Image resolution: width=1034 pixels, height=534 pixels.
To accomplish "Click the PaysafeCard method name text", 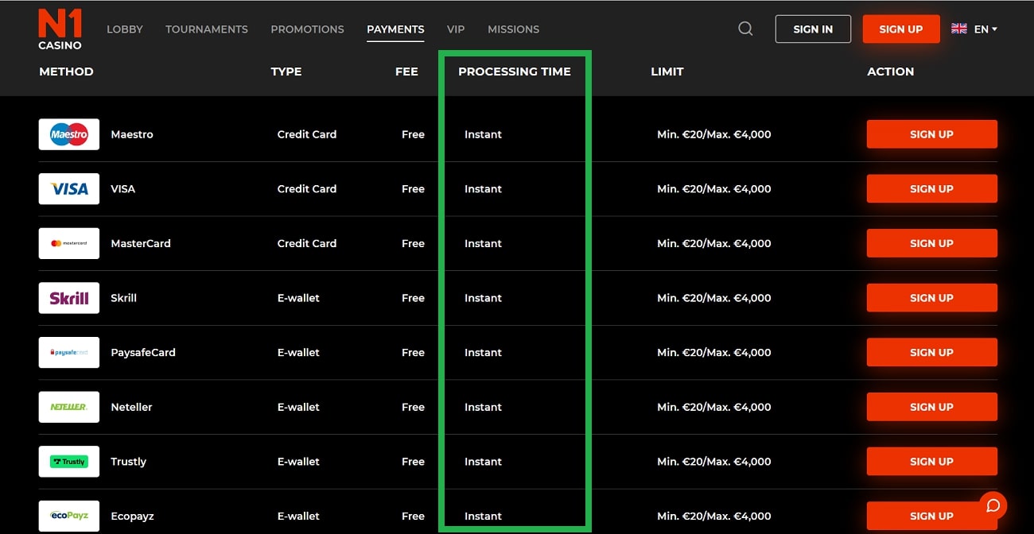I will pyautogui.click(x=143, y=352).
